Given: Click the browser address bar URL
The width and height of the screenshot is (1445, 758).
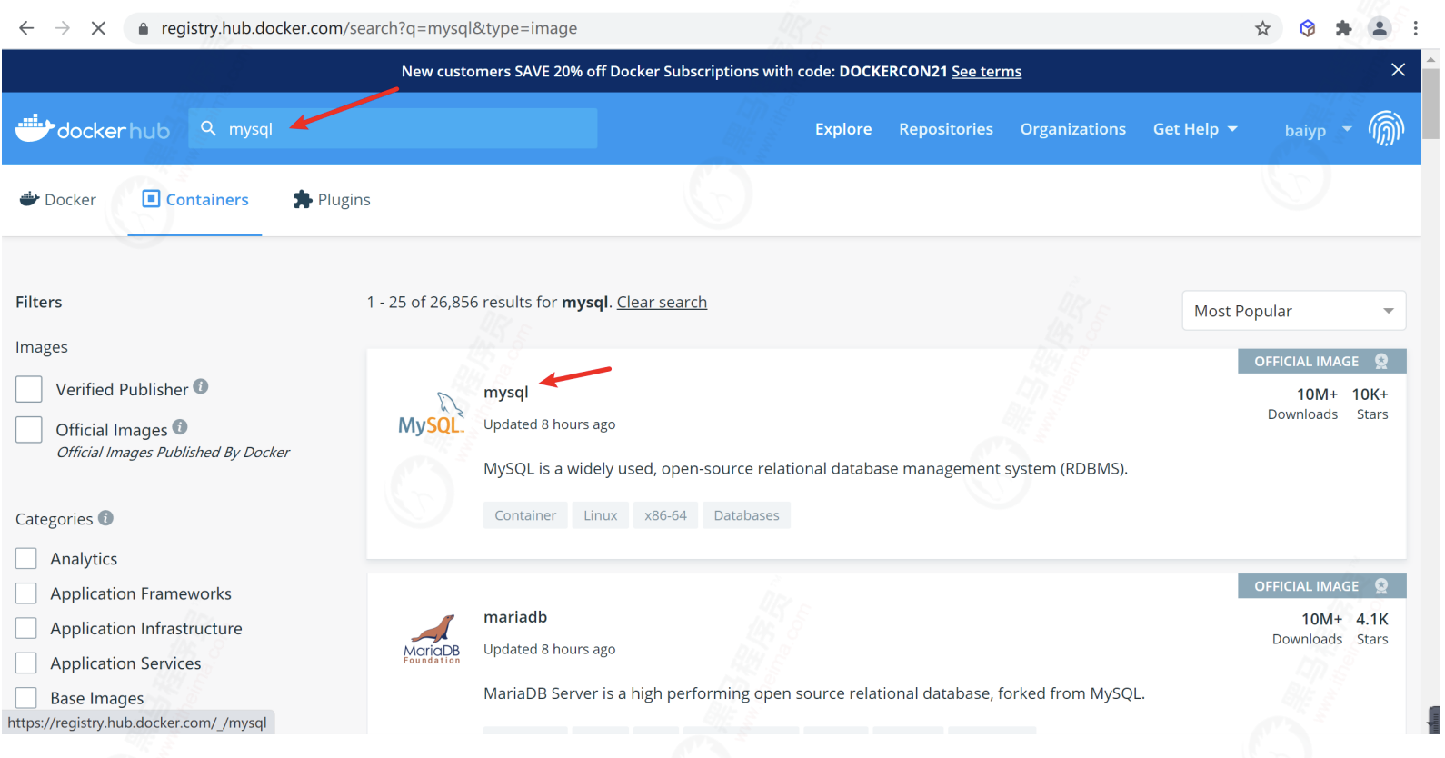Looking at the screenshot, I should click(x=369, y=28).
